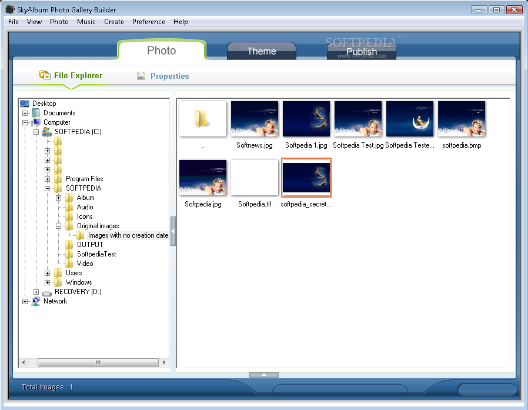Expand the Windows folder node
This screenshot has height=410, width=528.
[x=47, y=283]
